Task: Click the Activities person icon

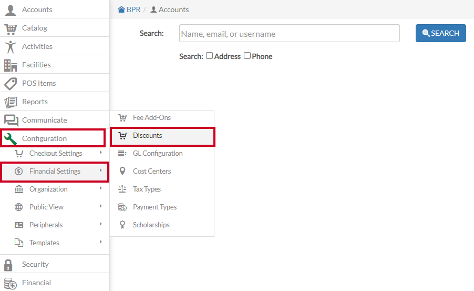Action: 11,47
